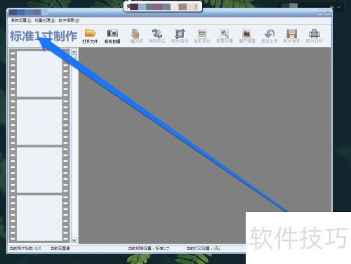The width and height of the screenshot is (351, 264).
Task: Click the 标准1寸制作 heading text
Action: 44,36
